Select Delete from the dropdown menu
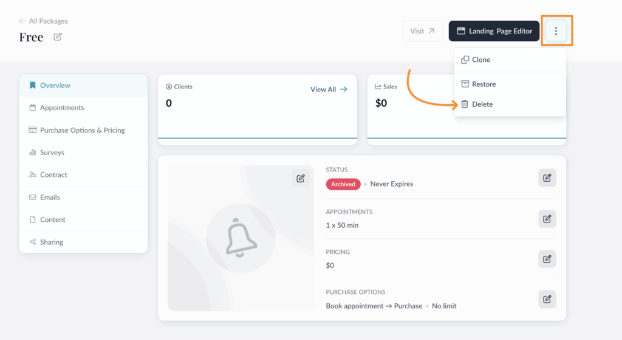Viewport: 622px width, 340px height. click(482, 104)
